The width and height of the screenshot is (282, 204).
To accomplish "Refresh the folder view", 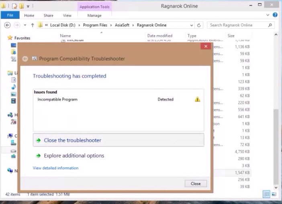I will click(199, 25).
